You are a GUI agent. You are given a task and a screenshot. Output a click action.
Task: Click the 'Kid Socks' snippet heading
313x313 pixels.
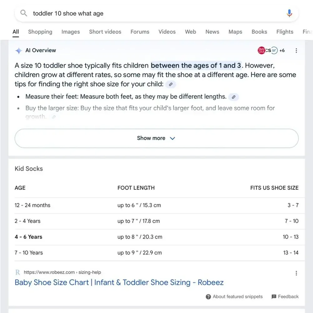point(29,169)
